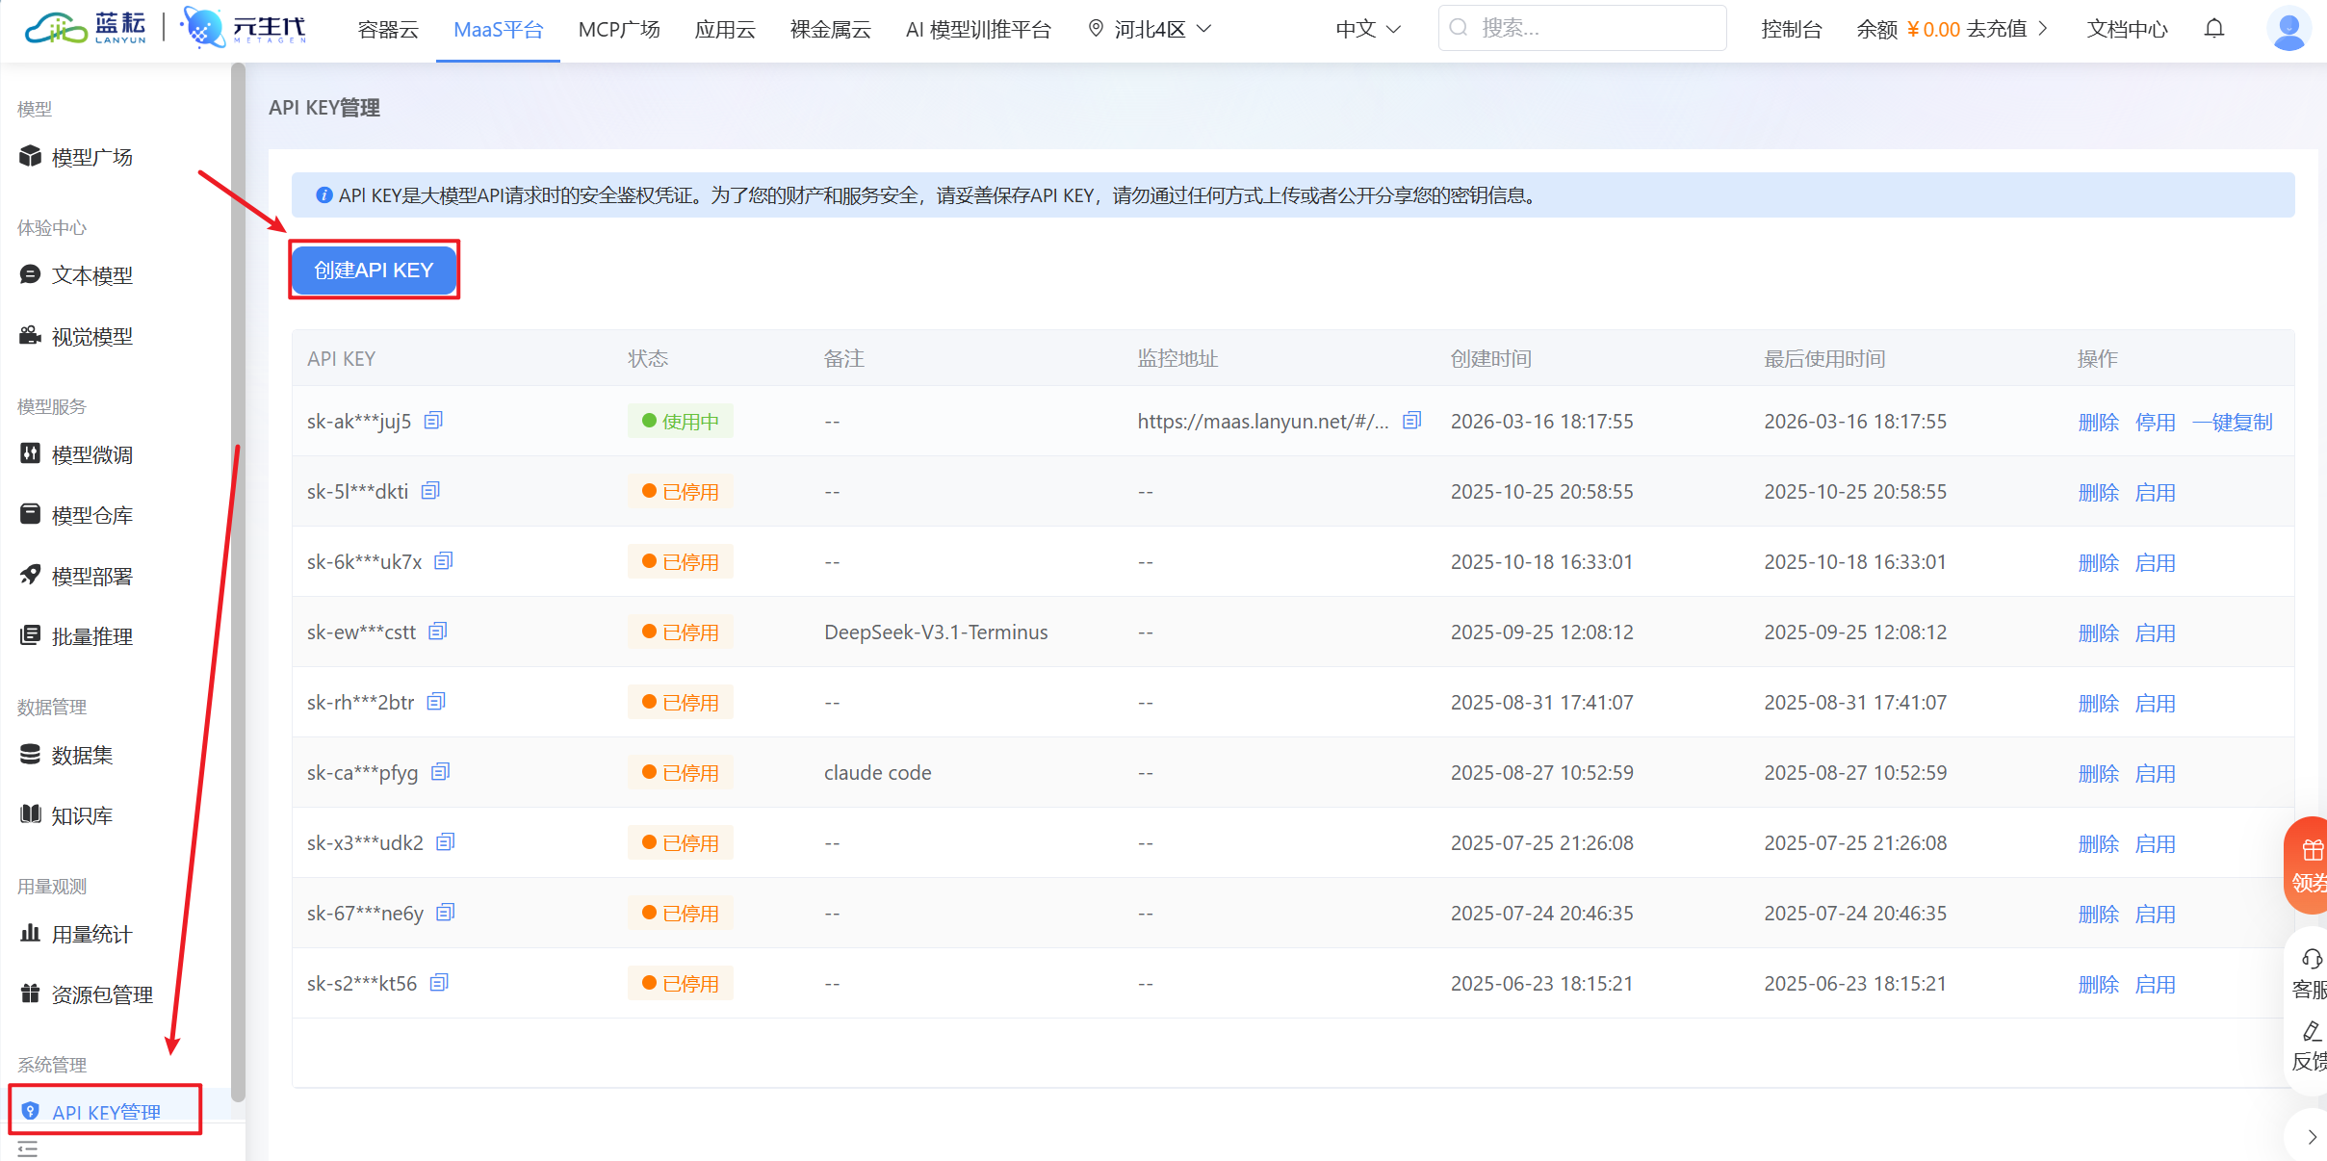
Task: Open the 批量推理 section
Action: (91, 635)
